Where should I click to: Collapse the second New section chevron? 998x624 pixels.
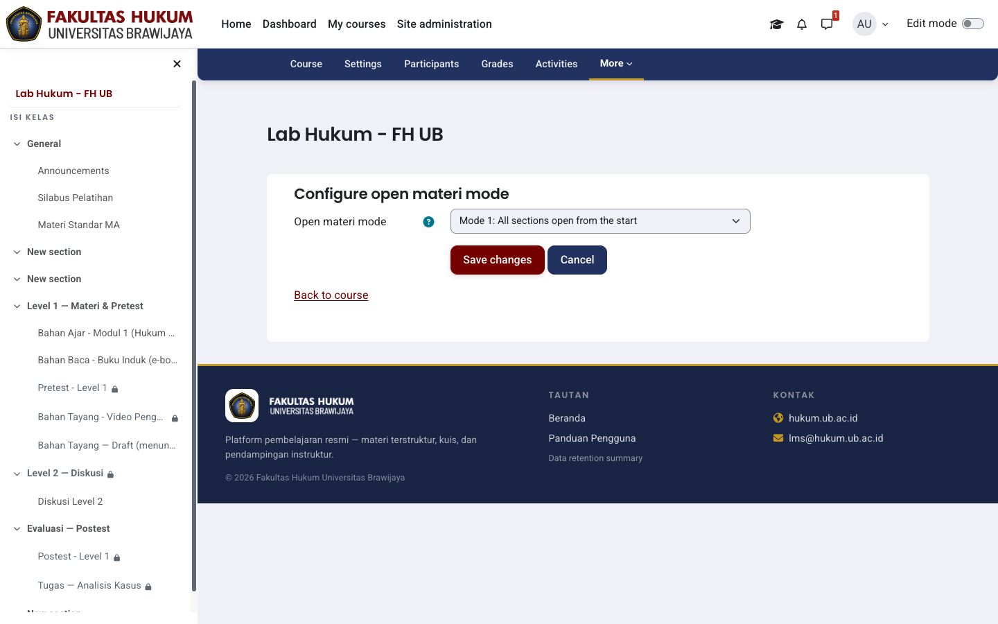(17, 279)
